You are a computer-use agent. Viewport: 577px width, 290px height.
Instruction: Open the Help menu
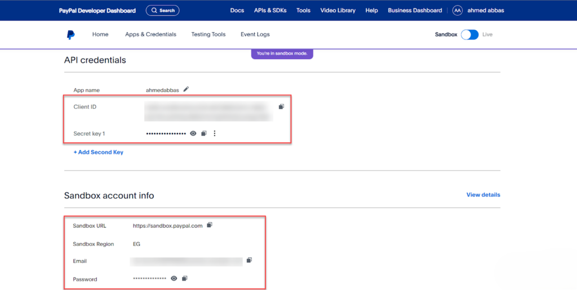click(372, 11)
